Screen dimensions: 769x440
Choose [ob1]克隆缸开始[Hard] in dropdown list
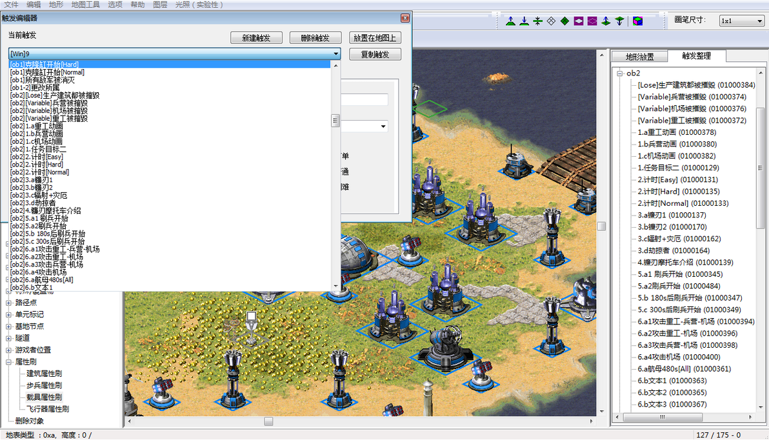[170, 65]
